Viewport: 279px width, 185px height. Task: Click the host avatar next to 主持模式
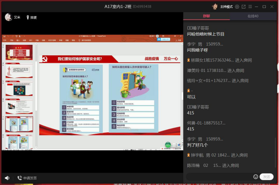(215, 7)
